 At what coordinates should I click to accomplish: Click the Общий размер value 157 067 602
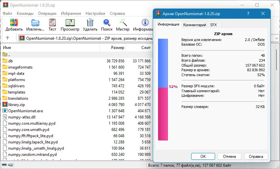coord(255,65)
